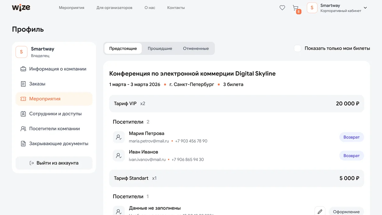Click Мария Петрова visitor avatar icon

coord(119,137)
